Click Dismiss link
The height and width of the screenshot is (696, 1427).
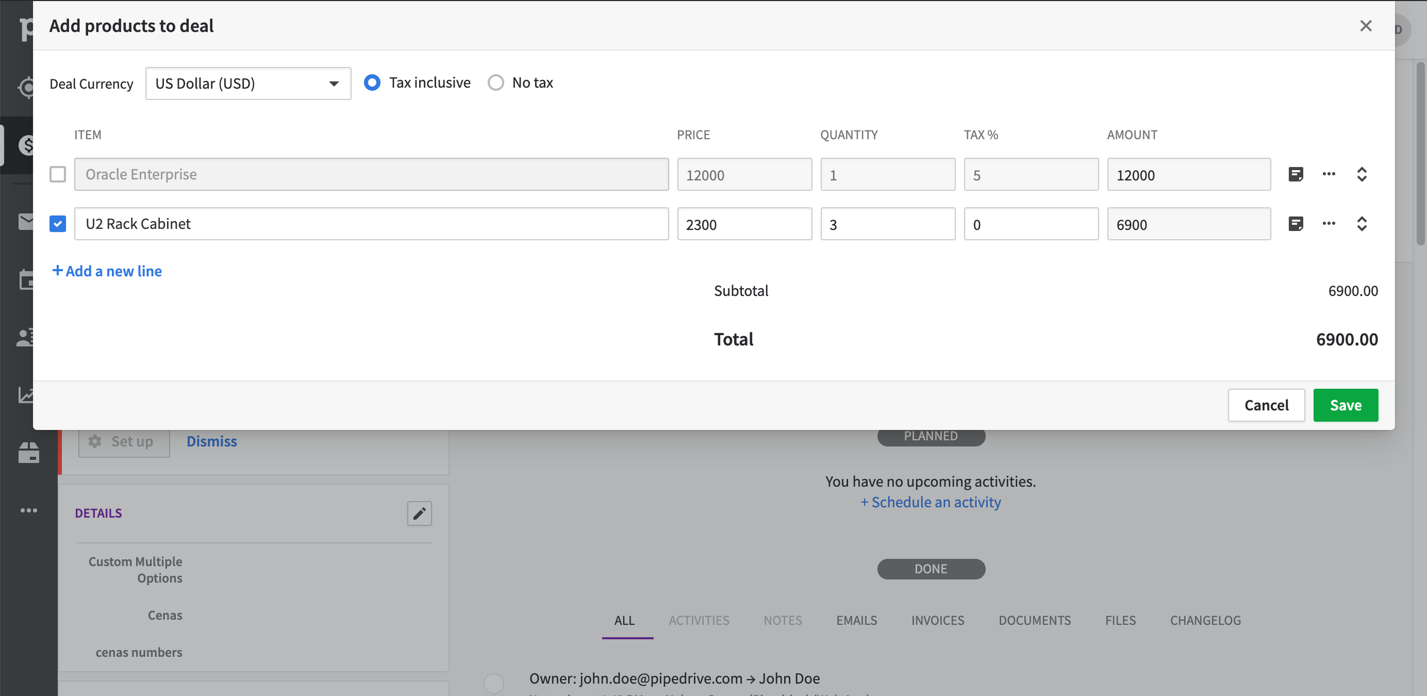(212, 441)
